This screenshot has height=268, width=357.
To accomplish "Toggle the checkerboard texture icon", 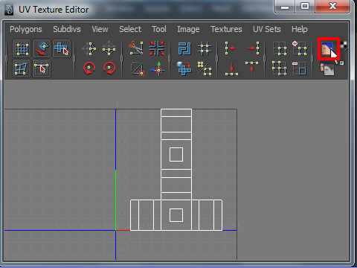I will point(344,45).
